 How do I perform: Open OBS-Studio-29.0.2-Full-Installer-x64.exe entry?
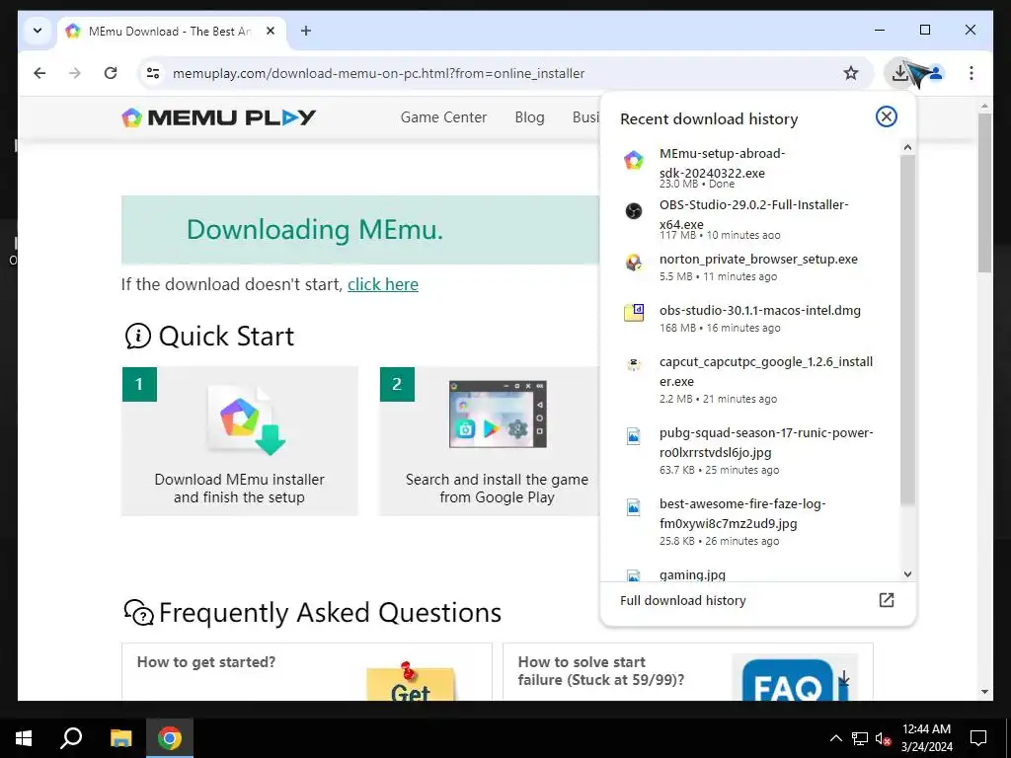tap(751, 220)
